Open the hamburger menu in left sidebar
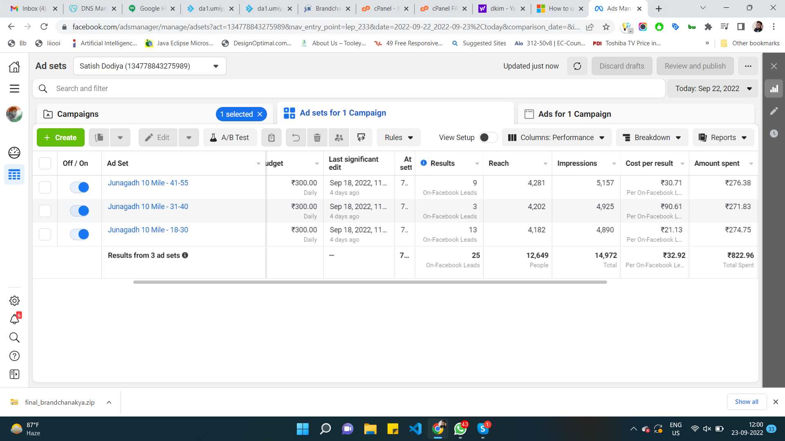The height and width of the screenshot is (441, 785). coord(14,89)
